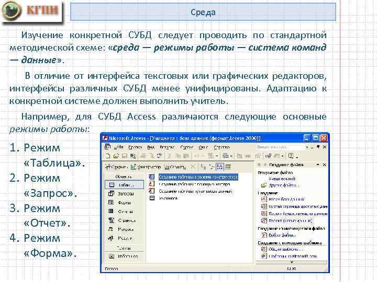
Task: Click the Cut scissors toolbar icon
Action: 170,156
